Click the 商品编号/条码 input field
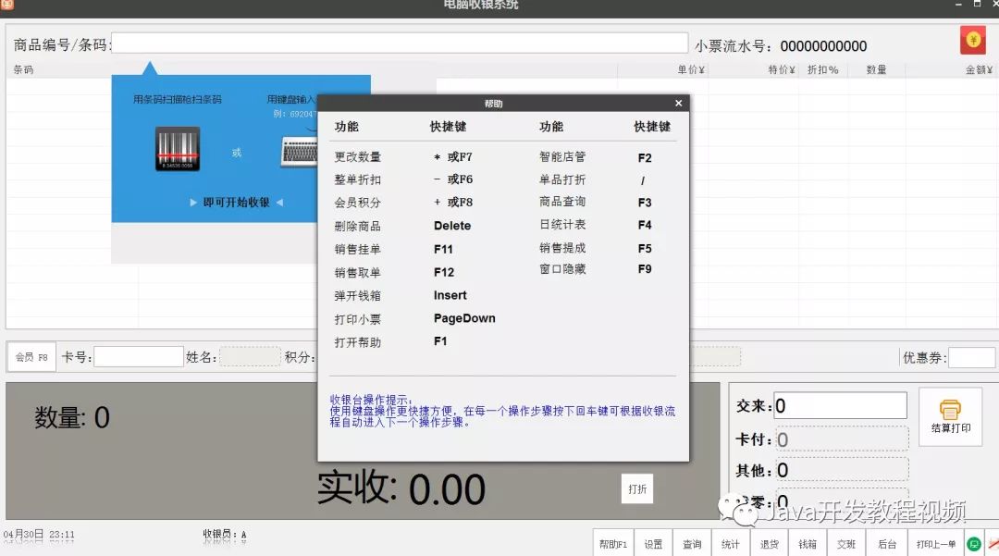Screen dimensions: 999x556 (398, 43)
